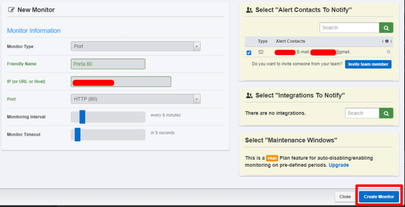Click the search icon in Alert Contacts
Screen dimensions: 405x207
[386, 28]
